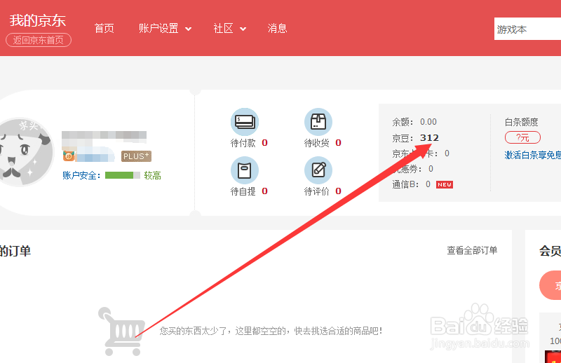This screenshot has height=363, width=561.
Task: Expand the 社区 dropdown arrow
Action: 243,29
